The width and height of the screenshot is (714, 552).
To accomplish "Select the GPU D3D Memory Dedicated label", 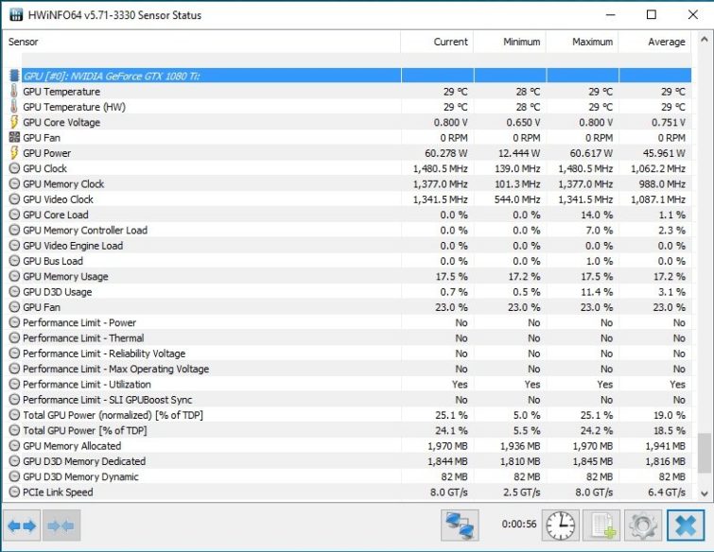I will [84, 461].
